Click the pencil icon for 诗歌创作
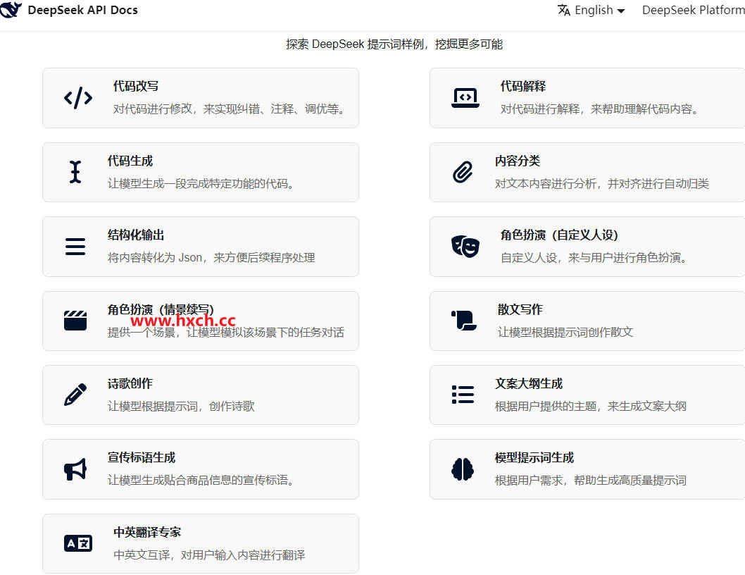 point(75,395)
